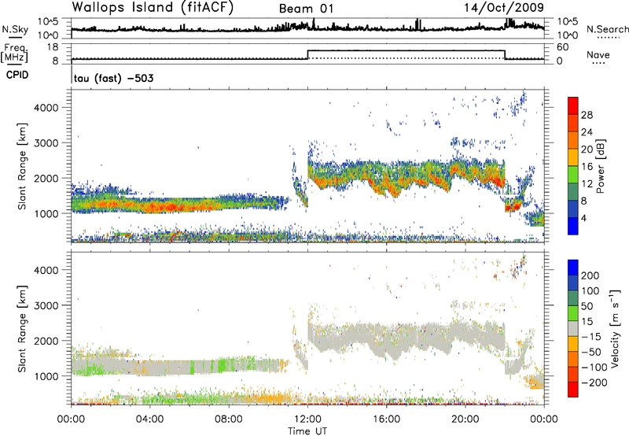
Task: Click the date '14/Oct/2009'
Action: pos(504,8)
